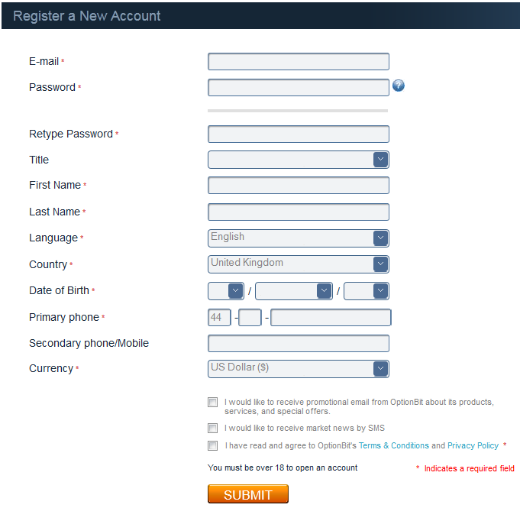
Task: Enable promotional email from OptionBit checkbox
Action: 212,402
